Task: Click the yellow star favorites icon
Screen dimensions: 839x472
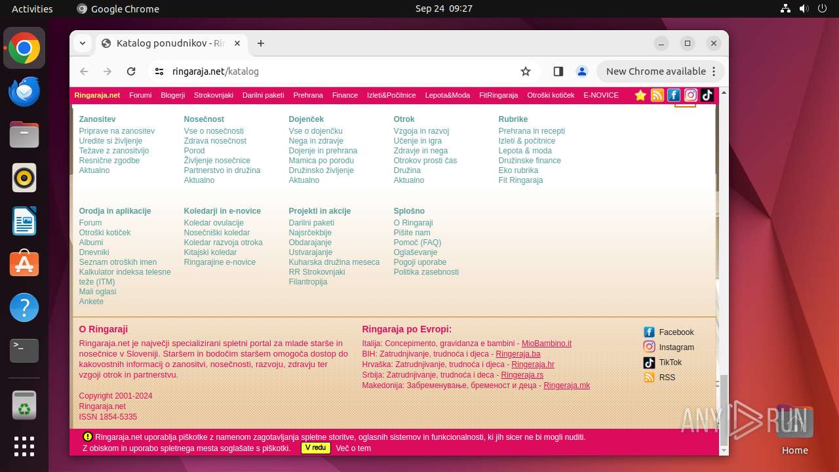Action: (640, 96)
